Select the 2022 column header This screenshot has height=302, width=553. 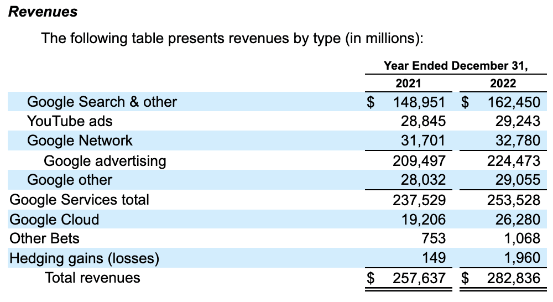pos(503,84)
